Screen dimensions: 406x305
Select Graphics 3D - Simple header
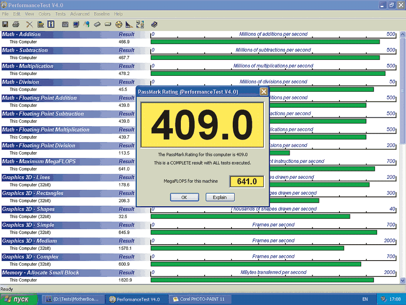(76, 225)
